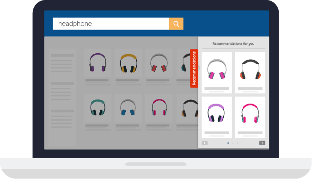This screenshot has width=312, height=179.
Task: Click "Recommendations for you" heading
Action: 233,43
